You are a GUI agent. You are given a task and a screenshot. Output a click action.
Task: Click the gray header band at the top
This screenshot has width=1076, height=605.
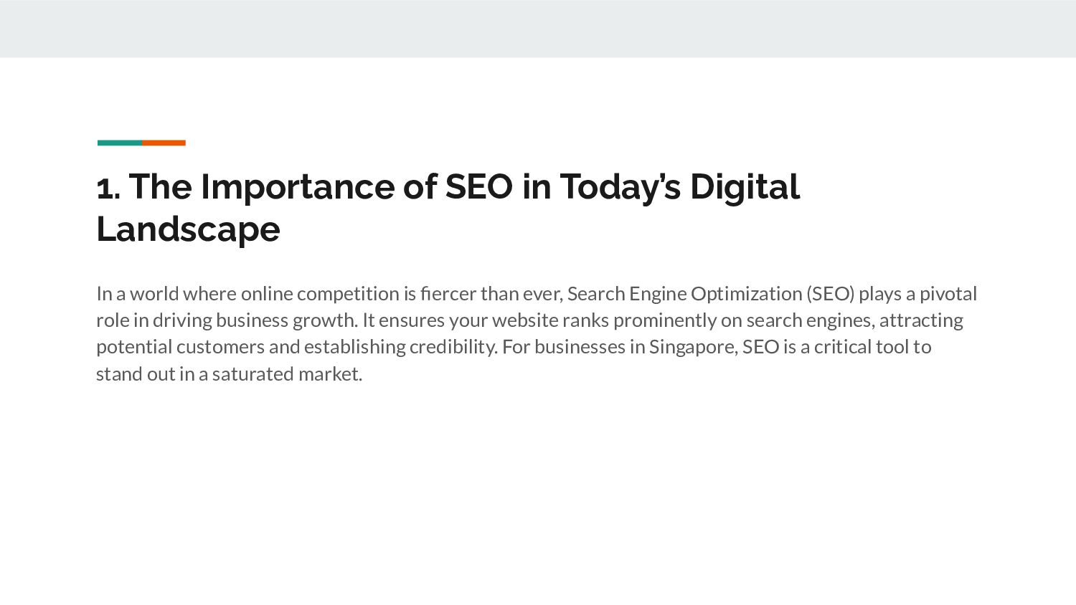pos(538,29)
